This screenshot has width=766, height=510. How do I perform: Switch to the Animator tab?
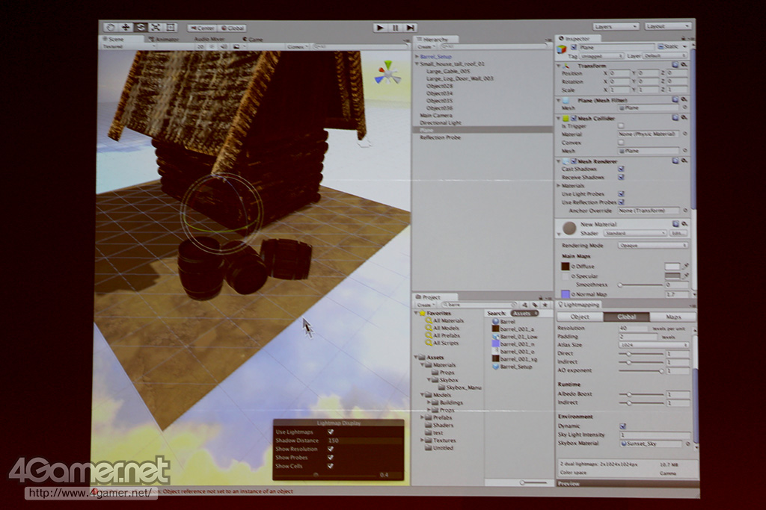click(x=164, y=39)
